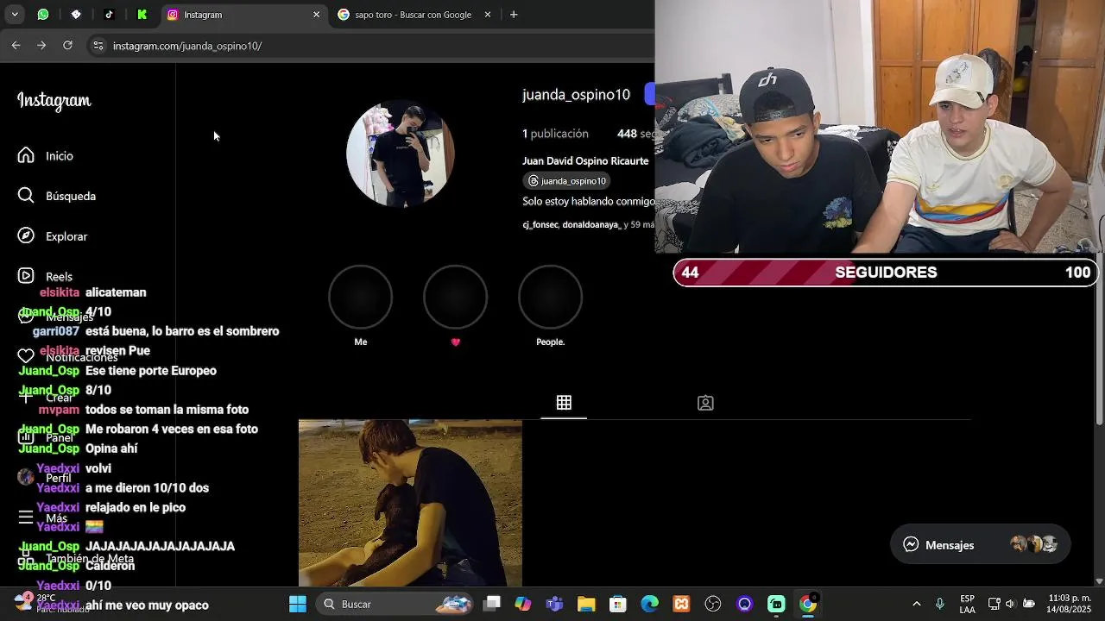Open the heart story highlight

tap(455, 298)
